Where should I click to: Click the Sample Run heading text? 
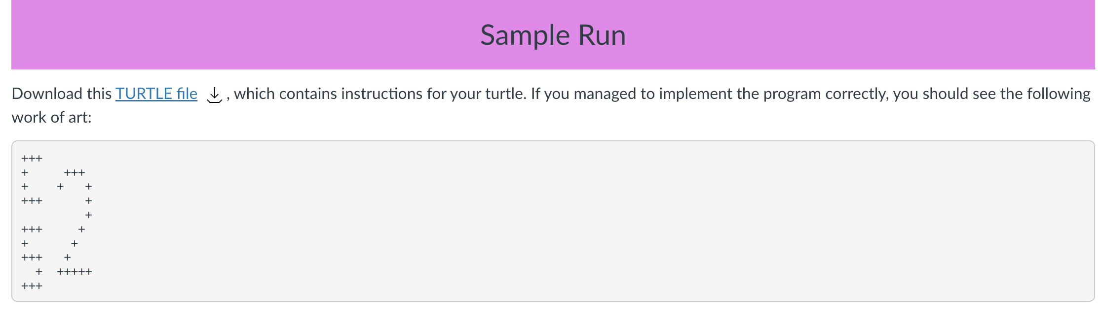click(553, 35)
